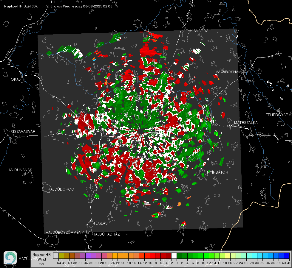Select the cyan 28 to 30 swatch
The image size is (292, 268).
point(255,255)
